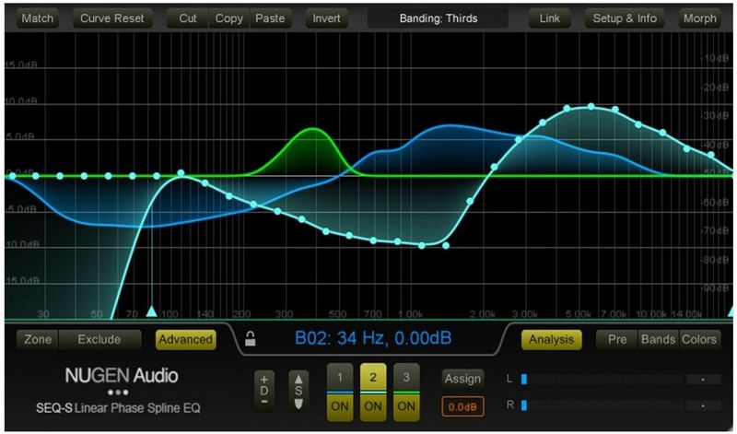Copy the current curve
This screenshot has height=434, width=737.
point(228,18)
